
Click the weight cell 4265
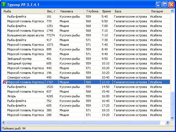[50, 96]
